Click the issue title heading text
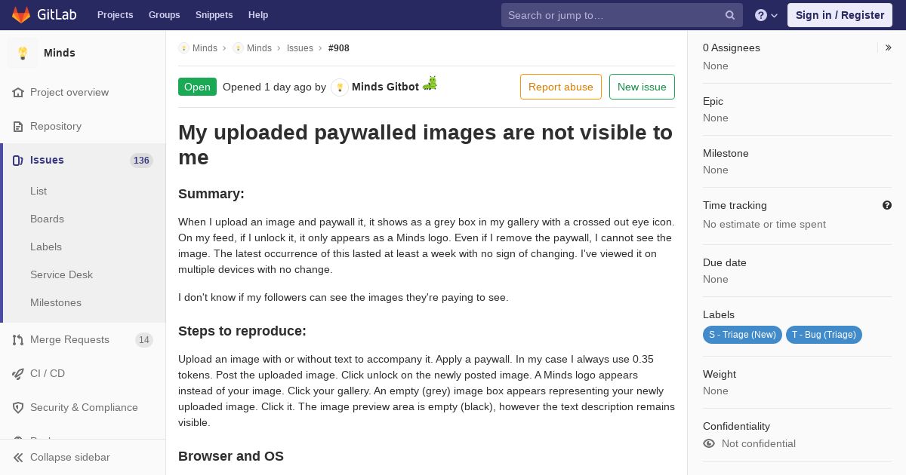Viewport: 906px width, 475px height. coord(426,145)
